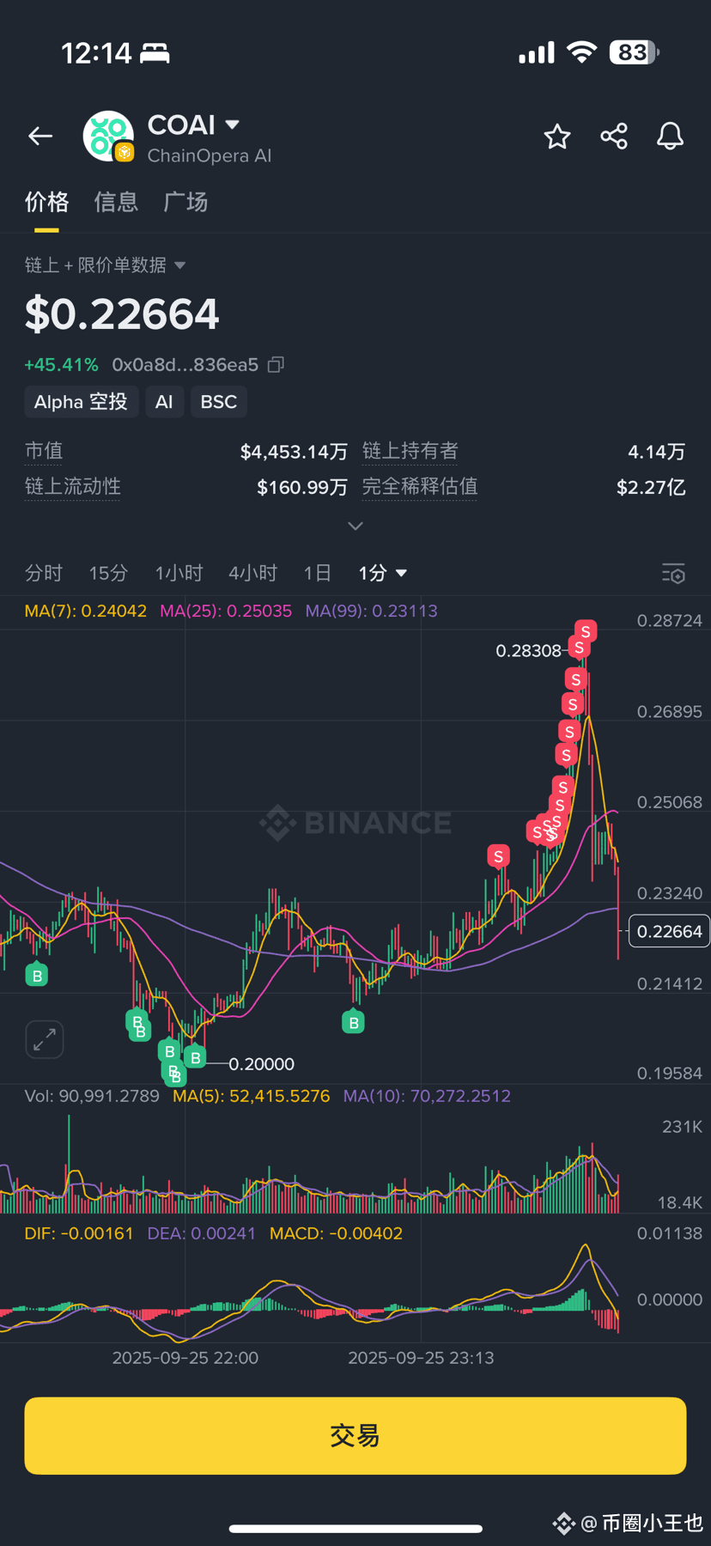The height and width of the screenshot is (1546, 711).
Task: Switch to the 广场 tab
Action: tap(185, 202)
